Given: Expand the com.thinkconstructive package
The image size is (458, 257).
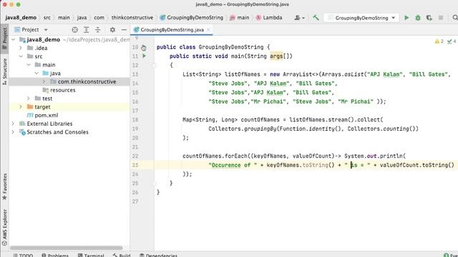Looking at the screenshot, I should tap(44, 81).
